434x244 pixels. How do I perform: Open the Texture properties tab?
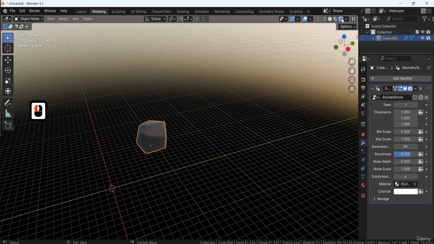click(363, 196)
